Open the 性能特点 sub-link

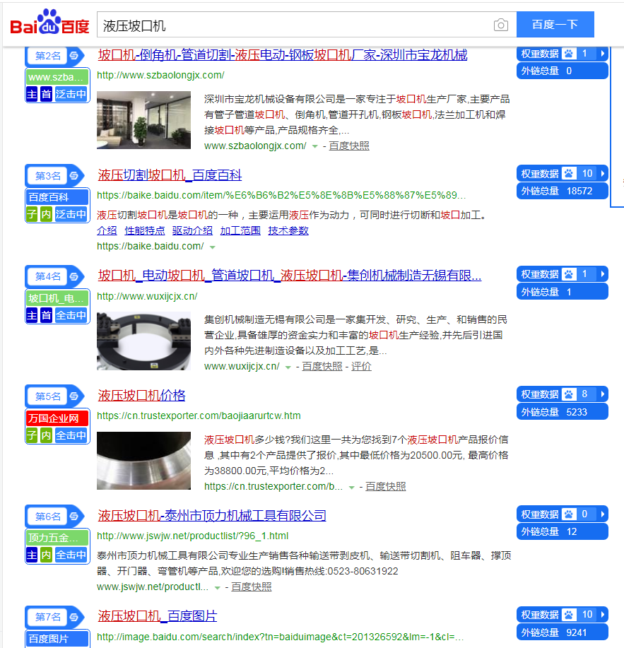click(x=145, y=230)
